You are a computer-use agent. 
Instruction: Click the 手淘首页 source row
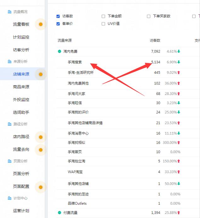click(128, 152)
